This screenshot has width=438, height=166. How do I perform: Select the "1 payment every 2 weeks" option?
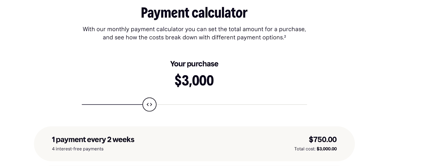point(93,139)
